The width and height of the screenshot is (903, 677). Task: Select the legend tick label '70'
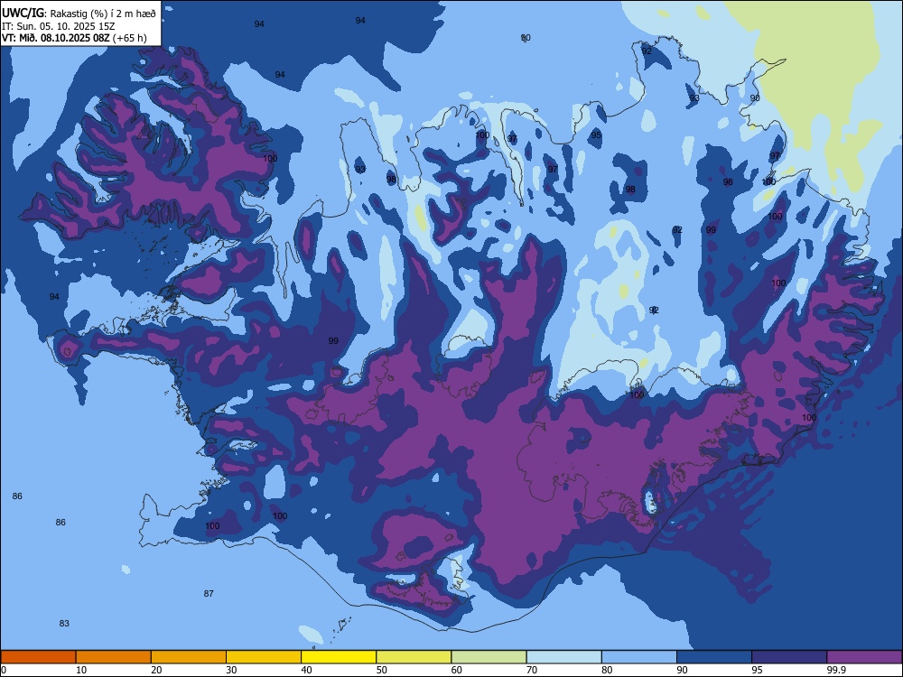tap(532, 670)
